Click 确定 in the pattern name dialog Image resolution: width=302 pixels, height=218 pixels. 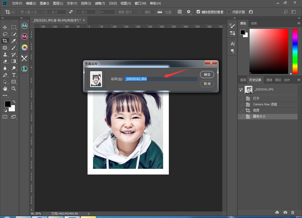pyautogui.click(x=207, y=75)
